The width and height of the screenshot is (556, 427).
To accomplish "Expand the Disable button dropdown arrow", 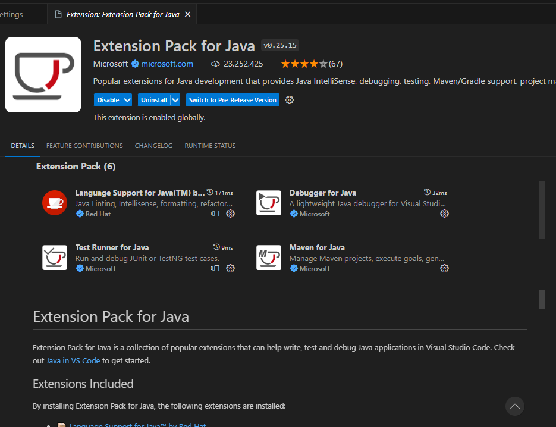I will pos(127,100).
